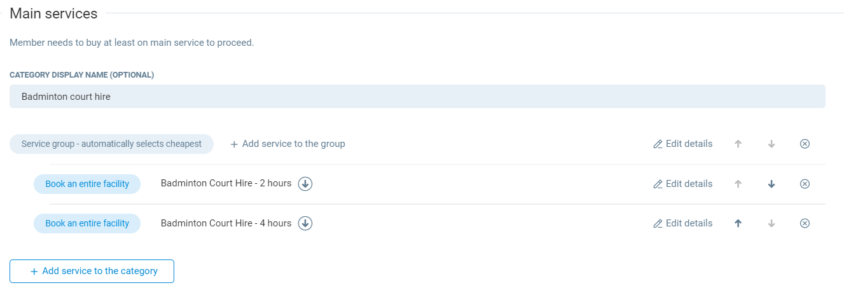The width and height of the screenshot is (844, 297).
Task: Edit details of the service group
Action: click(682, 144)
